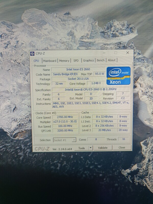This screenshot has height=204, width=153.
Task: Click the Close button at bottom
Action: (122, 148)
